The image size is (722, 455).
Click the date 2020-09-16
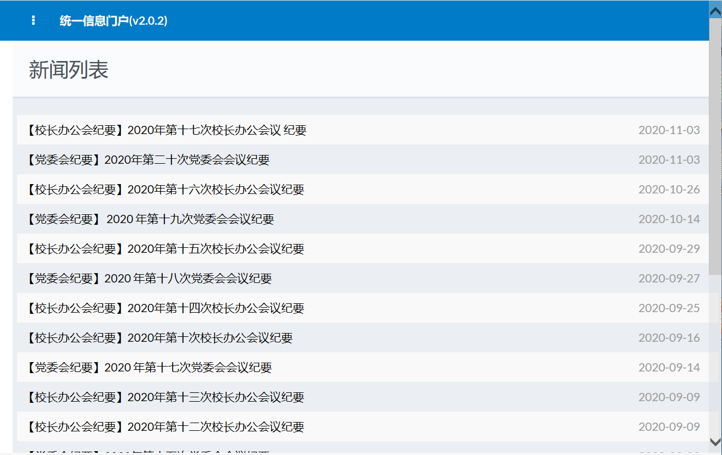click(669, 338)
